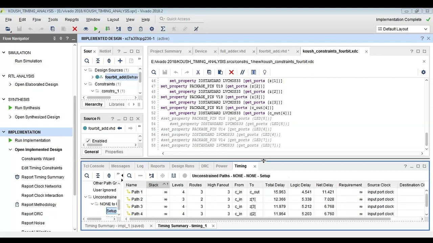Add sources with the plus icon
Viewport: 433px width, 243px height.
tap(120, 61)
